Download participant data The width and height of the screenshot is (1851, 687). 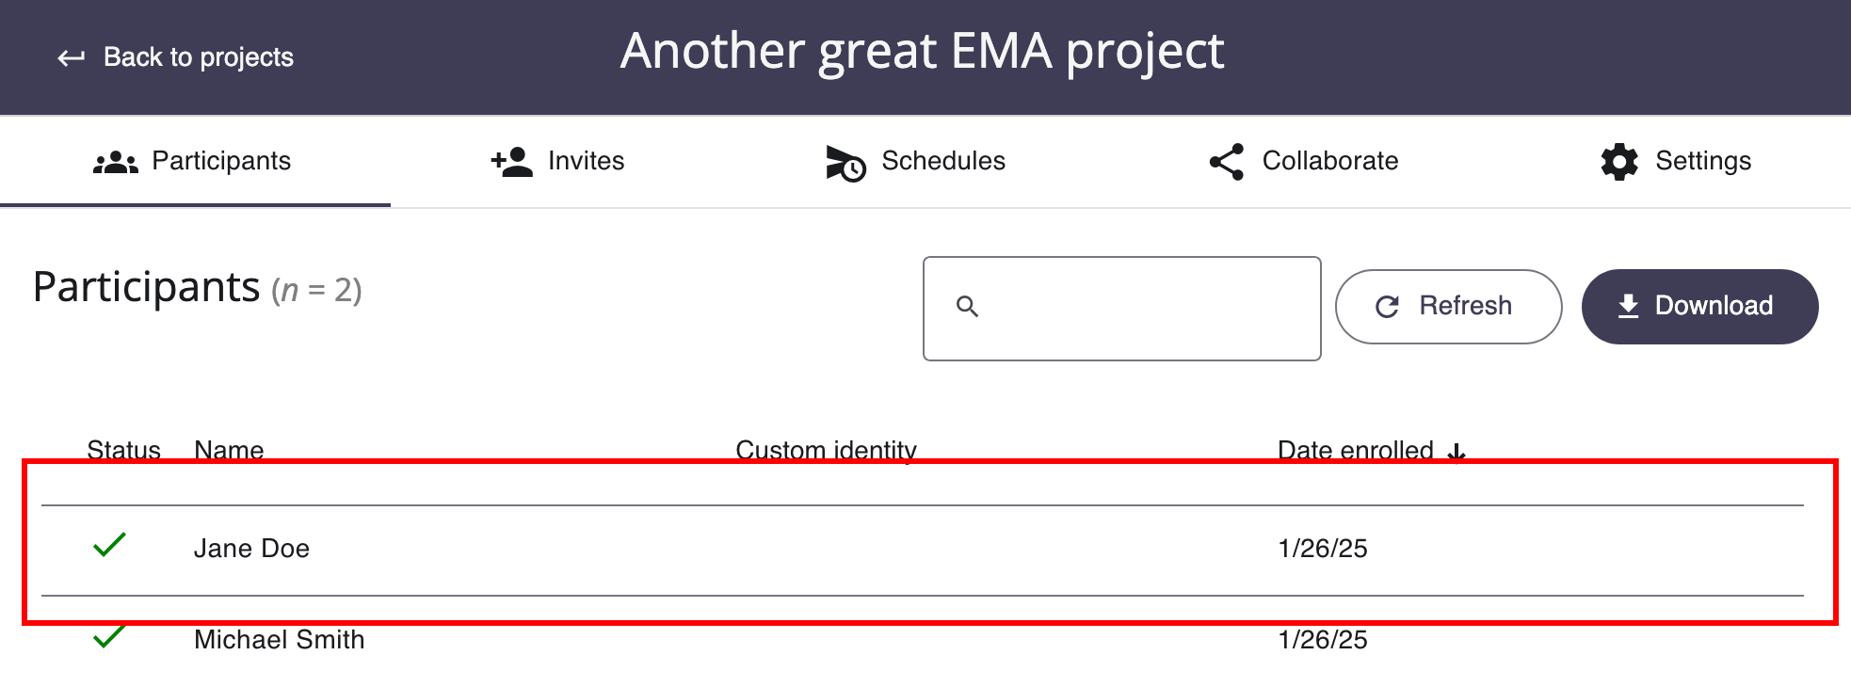[1699, 307]
